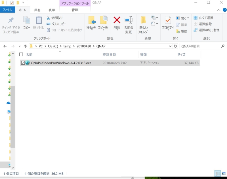
Task: Click the New Folder quick access toolbar icon
Action: [18, 3]
